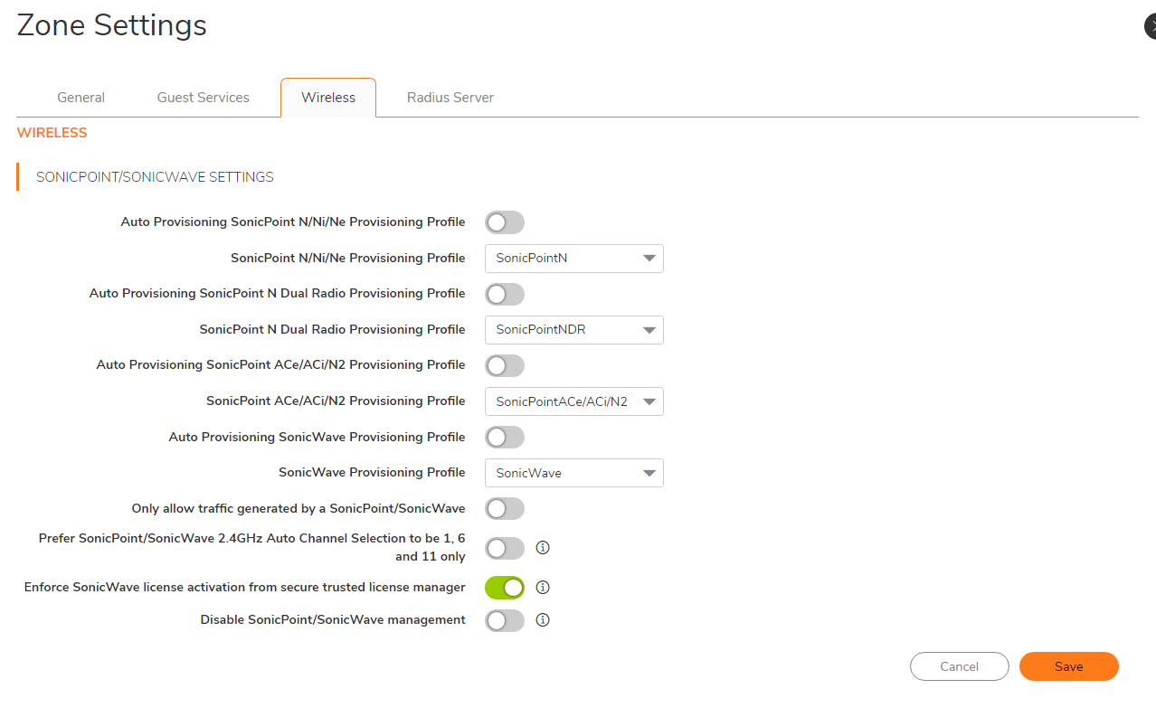Viewport: 1156px width, 717px height.
Task: Click 'Auto Provisioning SonicPoint ACe/ACi/N2 Provisioning Profile' label
Action: [281, 365]
